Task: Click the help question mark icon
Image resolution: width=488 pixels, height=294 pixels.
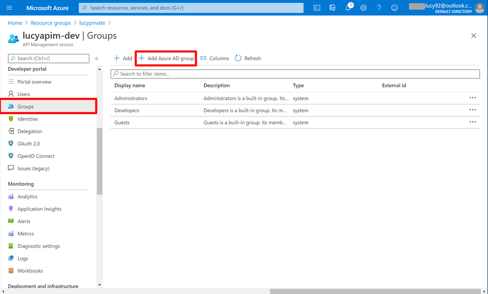Action: (x=379, y=8)
